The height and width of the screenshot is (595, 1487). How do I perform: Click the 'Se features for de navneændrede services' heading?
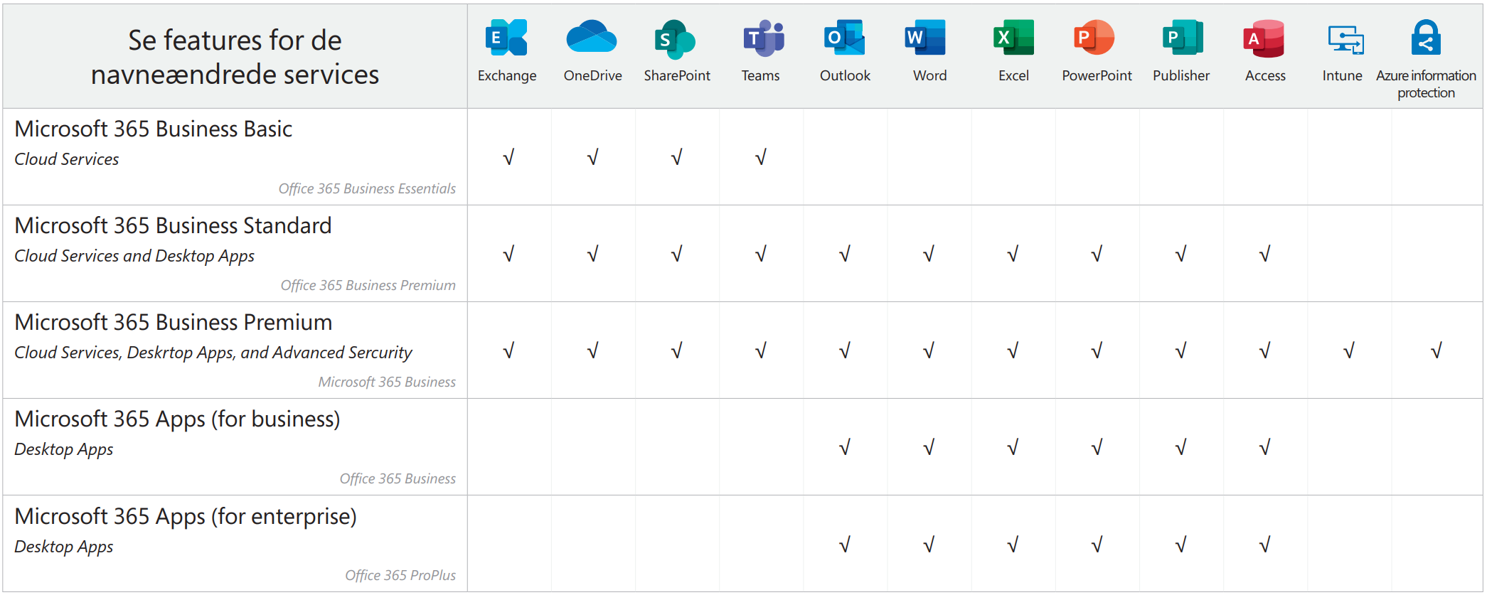[235, 57]
